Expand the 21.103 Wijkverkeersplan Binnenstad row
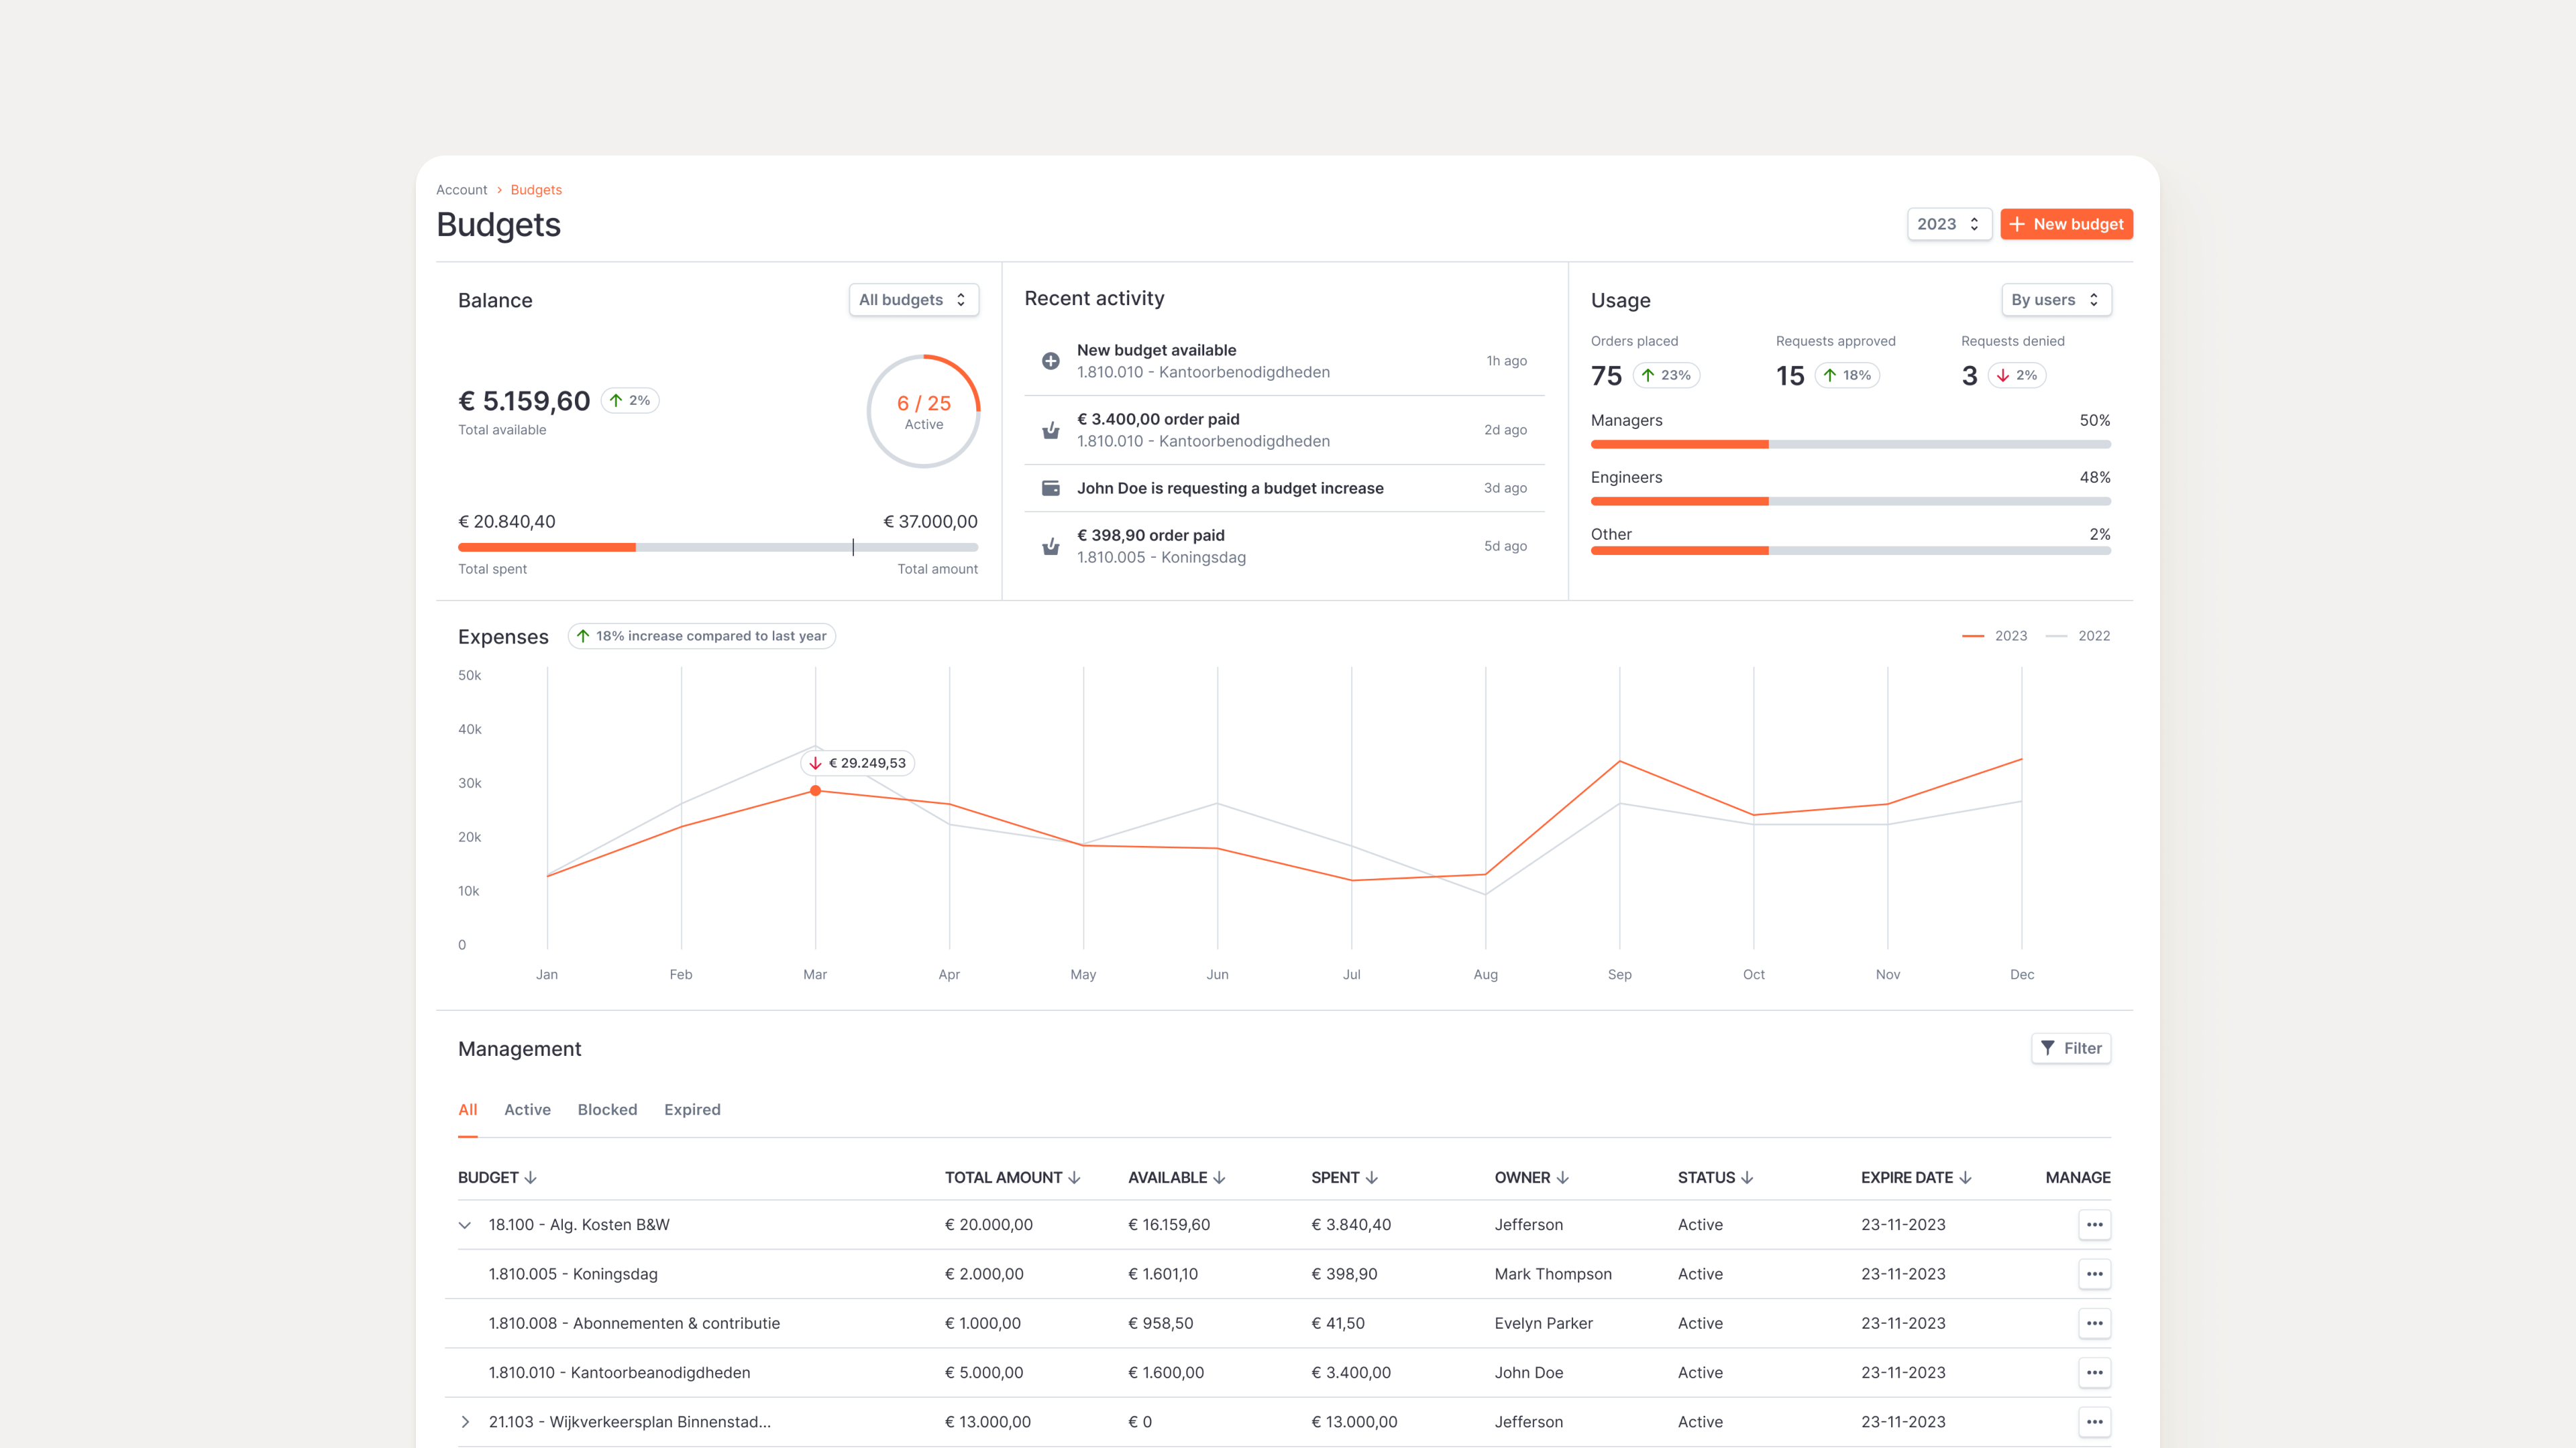 tap(465, 1421)
